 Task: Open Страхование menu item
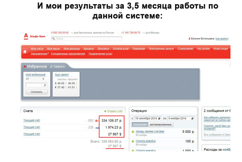tap(185, 48)
